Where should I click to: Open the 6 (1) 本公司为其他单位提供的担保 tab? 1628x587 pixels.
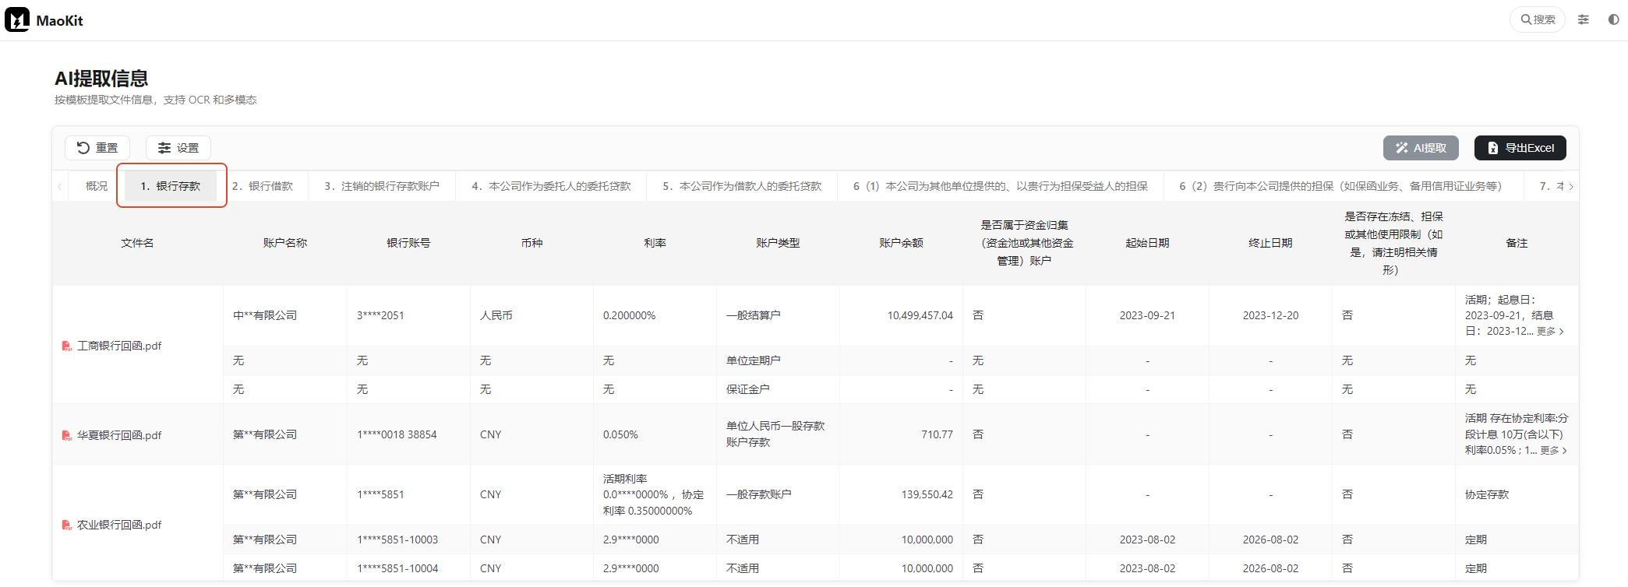pos(1001,186)
